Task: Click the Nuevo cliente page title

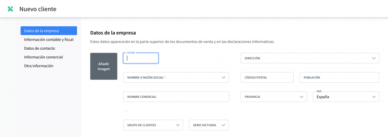Action: (x=38, y=9)
